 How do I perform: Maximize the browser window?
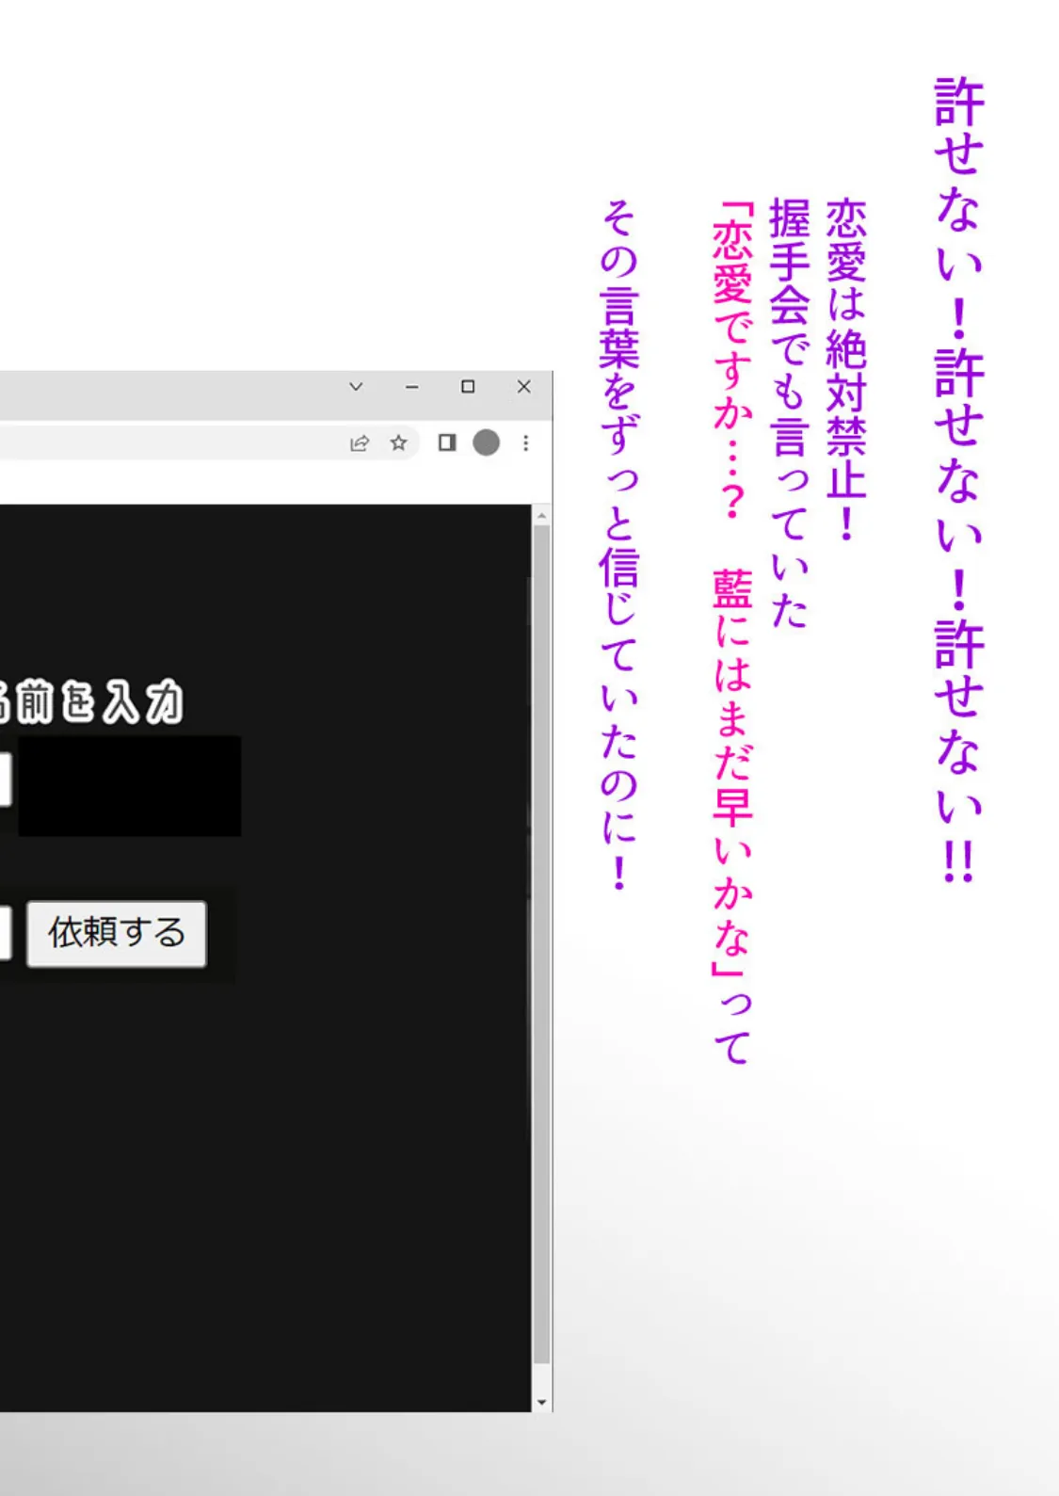468,387
